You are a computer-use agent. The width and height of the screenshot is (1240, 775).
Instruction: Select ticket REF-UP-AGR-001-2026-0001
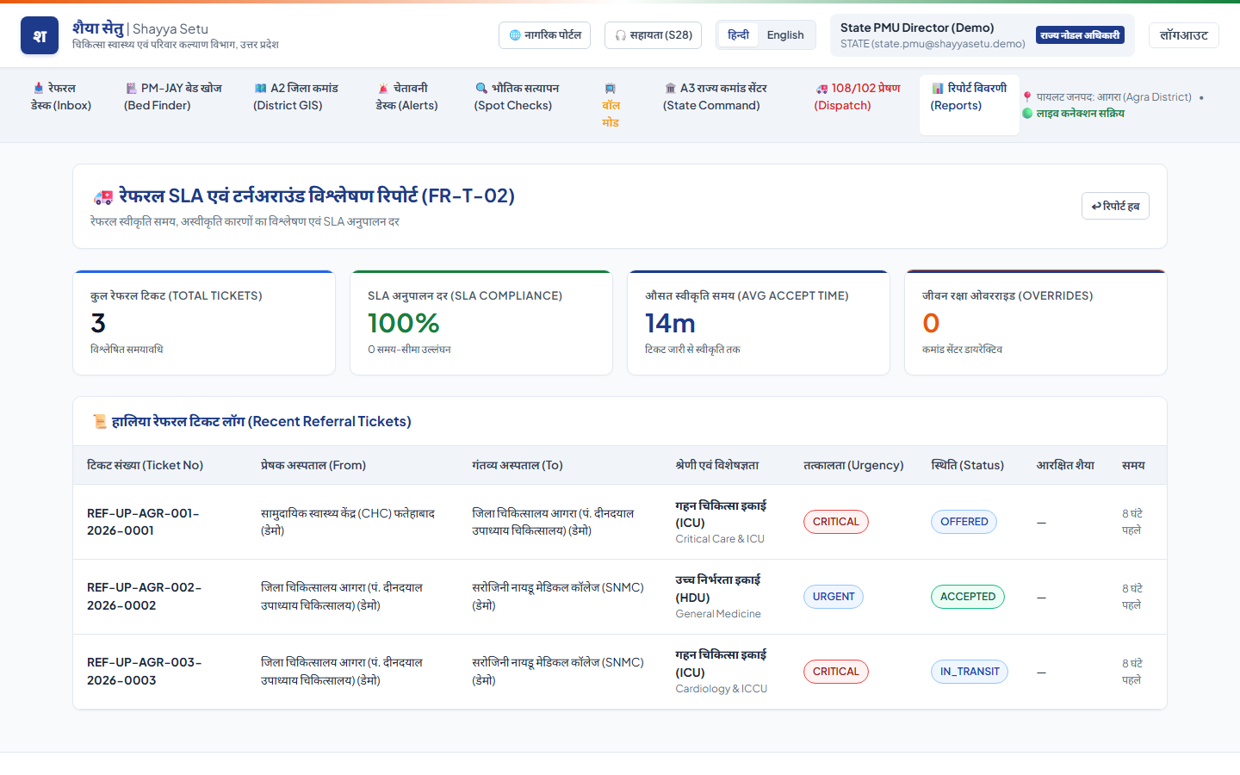143,522
